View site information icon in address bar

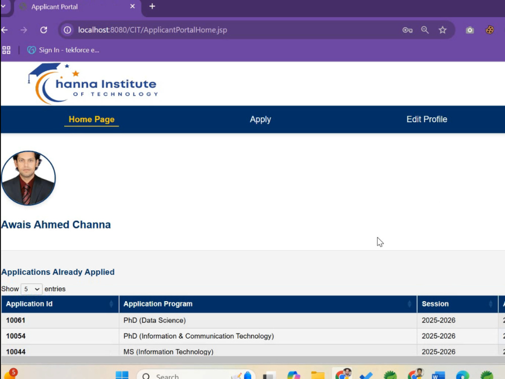point(67,30)
